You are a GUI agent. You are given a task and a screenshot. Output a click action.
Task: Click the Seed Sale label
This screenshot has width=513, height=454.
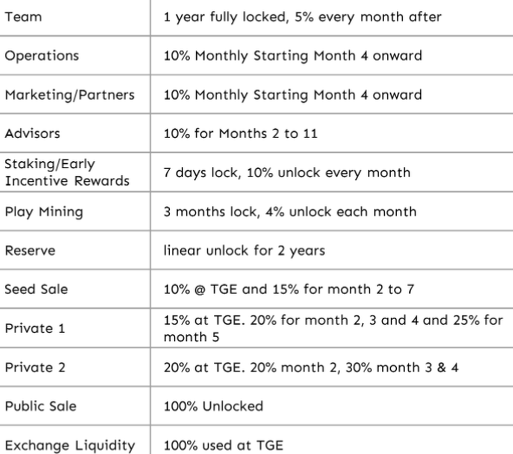click(x=36, y=289)
